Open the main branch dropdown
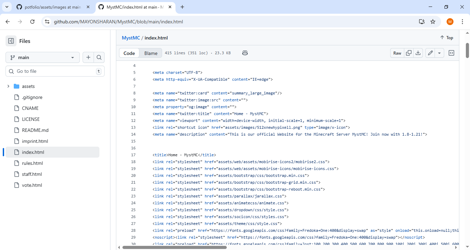 click(43, 57)
